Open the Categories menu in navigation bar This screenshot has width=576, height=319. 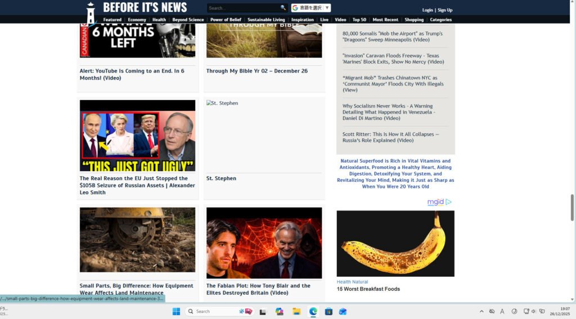click(440, 20)
